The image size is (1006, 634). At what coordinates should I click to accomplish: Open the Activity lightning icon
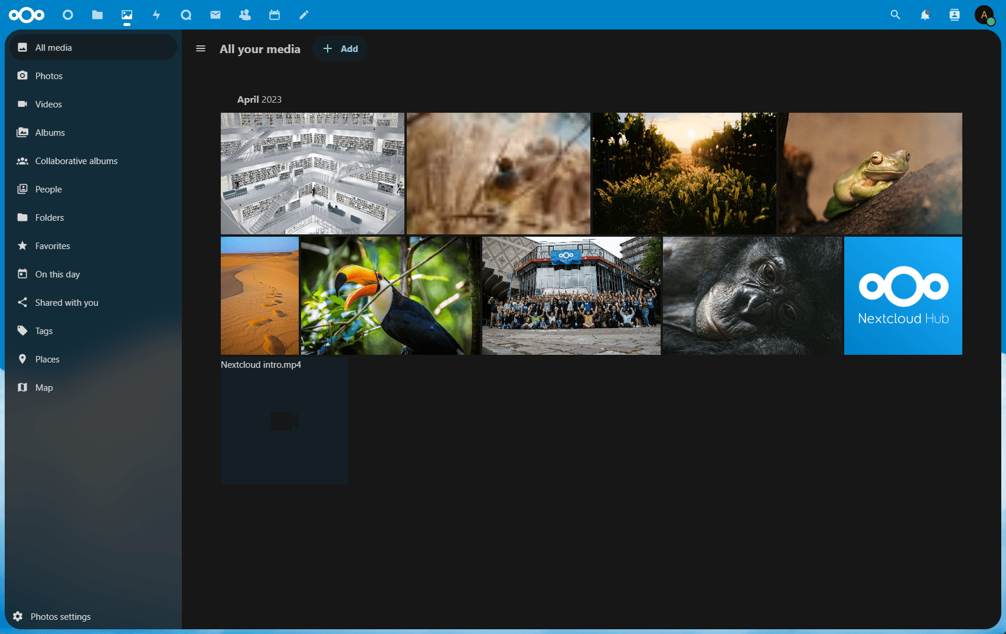156,15
